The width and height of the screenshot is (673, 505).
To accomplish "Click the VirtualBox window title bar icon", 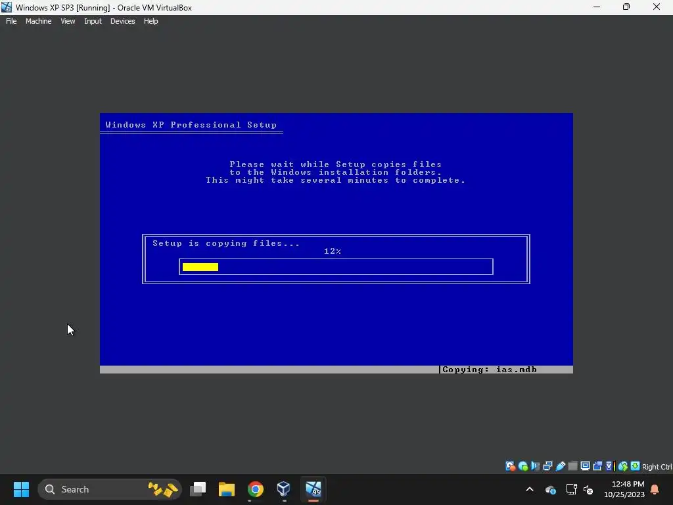I will click(7, 7).
